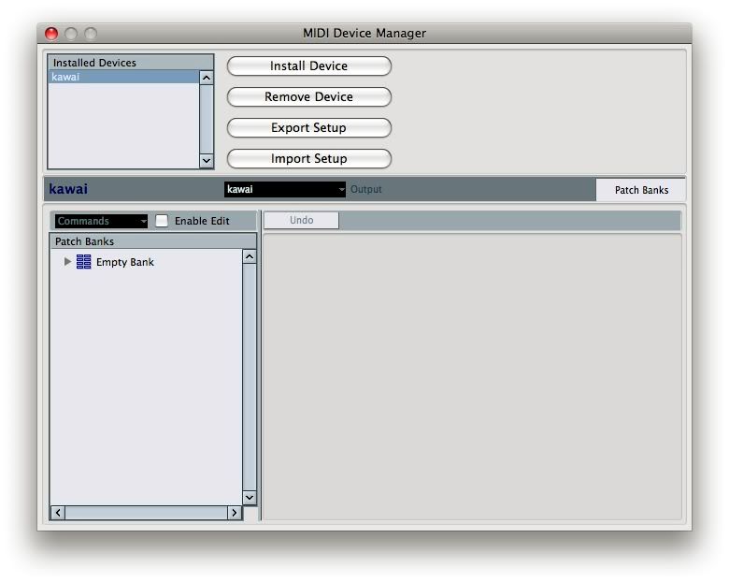The width and height of the screenshot is (729, 582).
Task: Click the Installed Devices list header
Action: click(131, 63)
